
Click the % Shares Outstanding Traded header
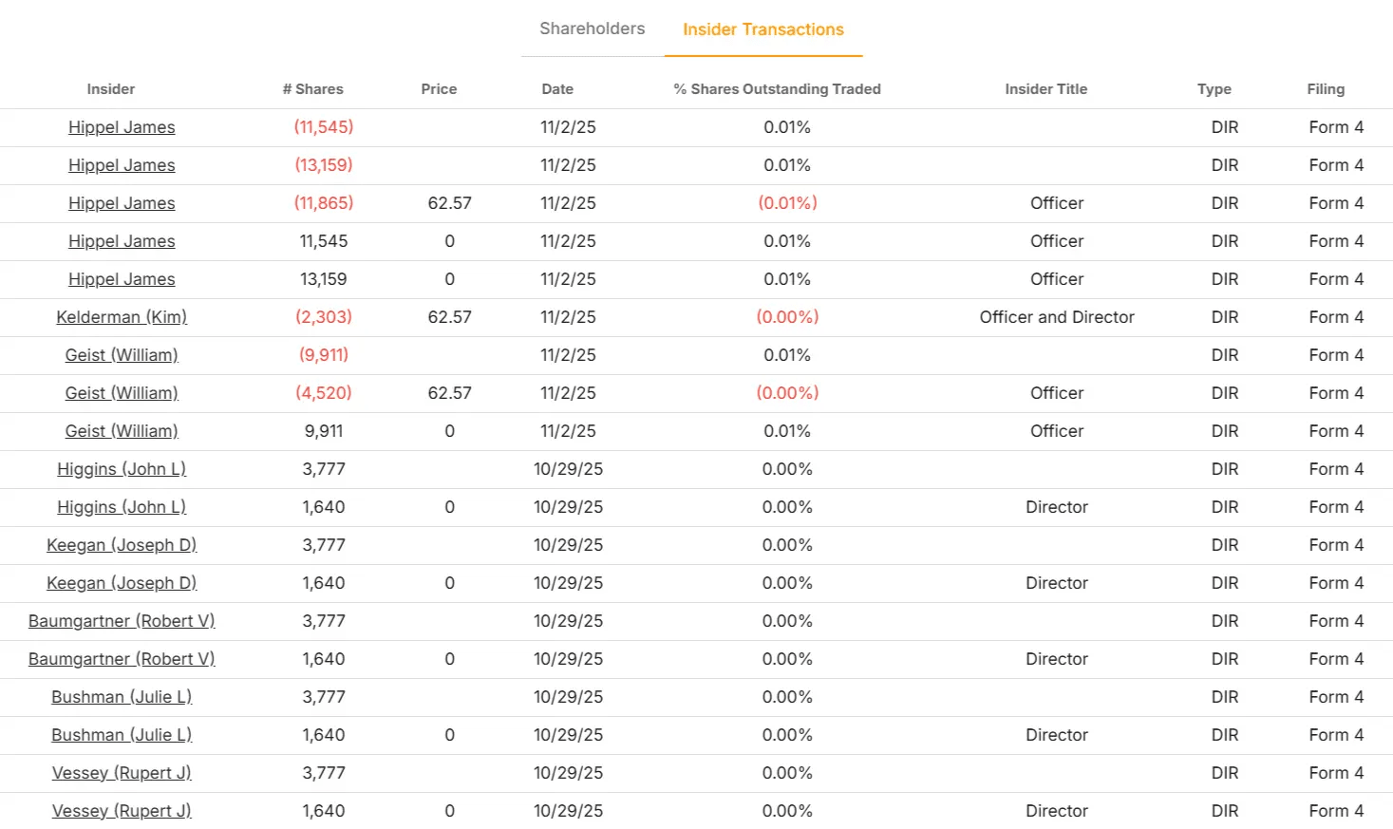[776, 88]
